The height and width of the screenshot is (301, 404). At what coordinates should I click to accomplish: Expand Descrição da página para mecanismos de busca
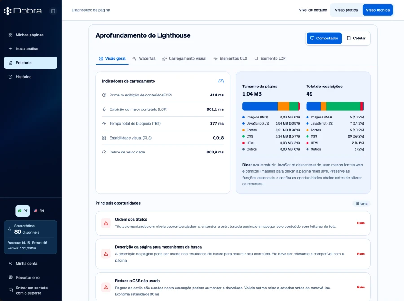point(233,254)
